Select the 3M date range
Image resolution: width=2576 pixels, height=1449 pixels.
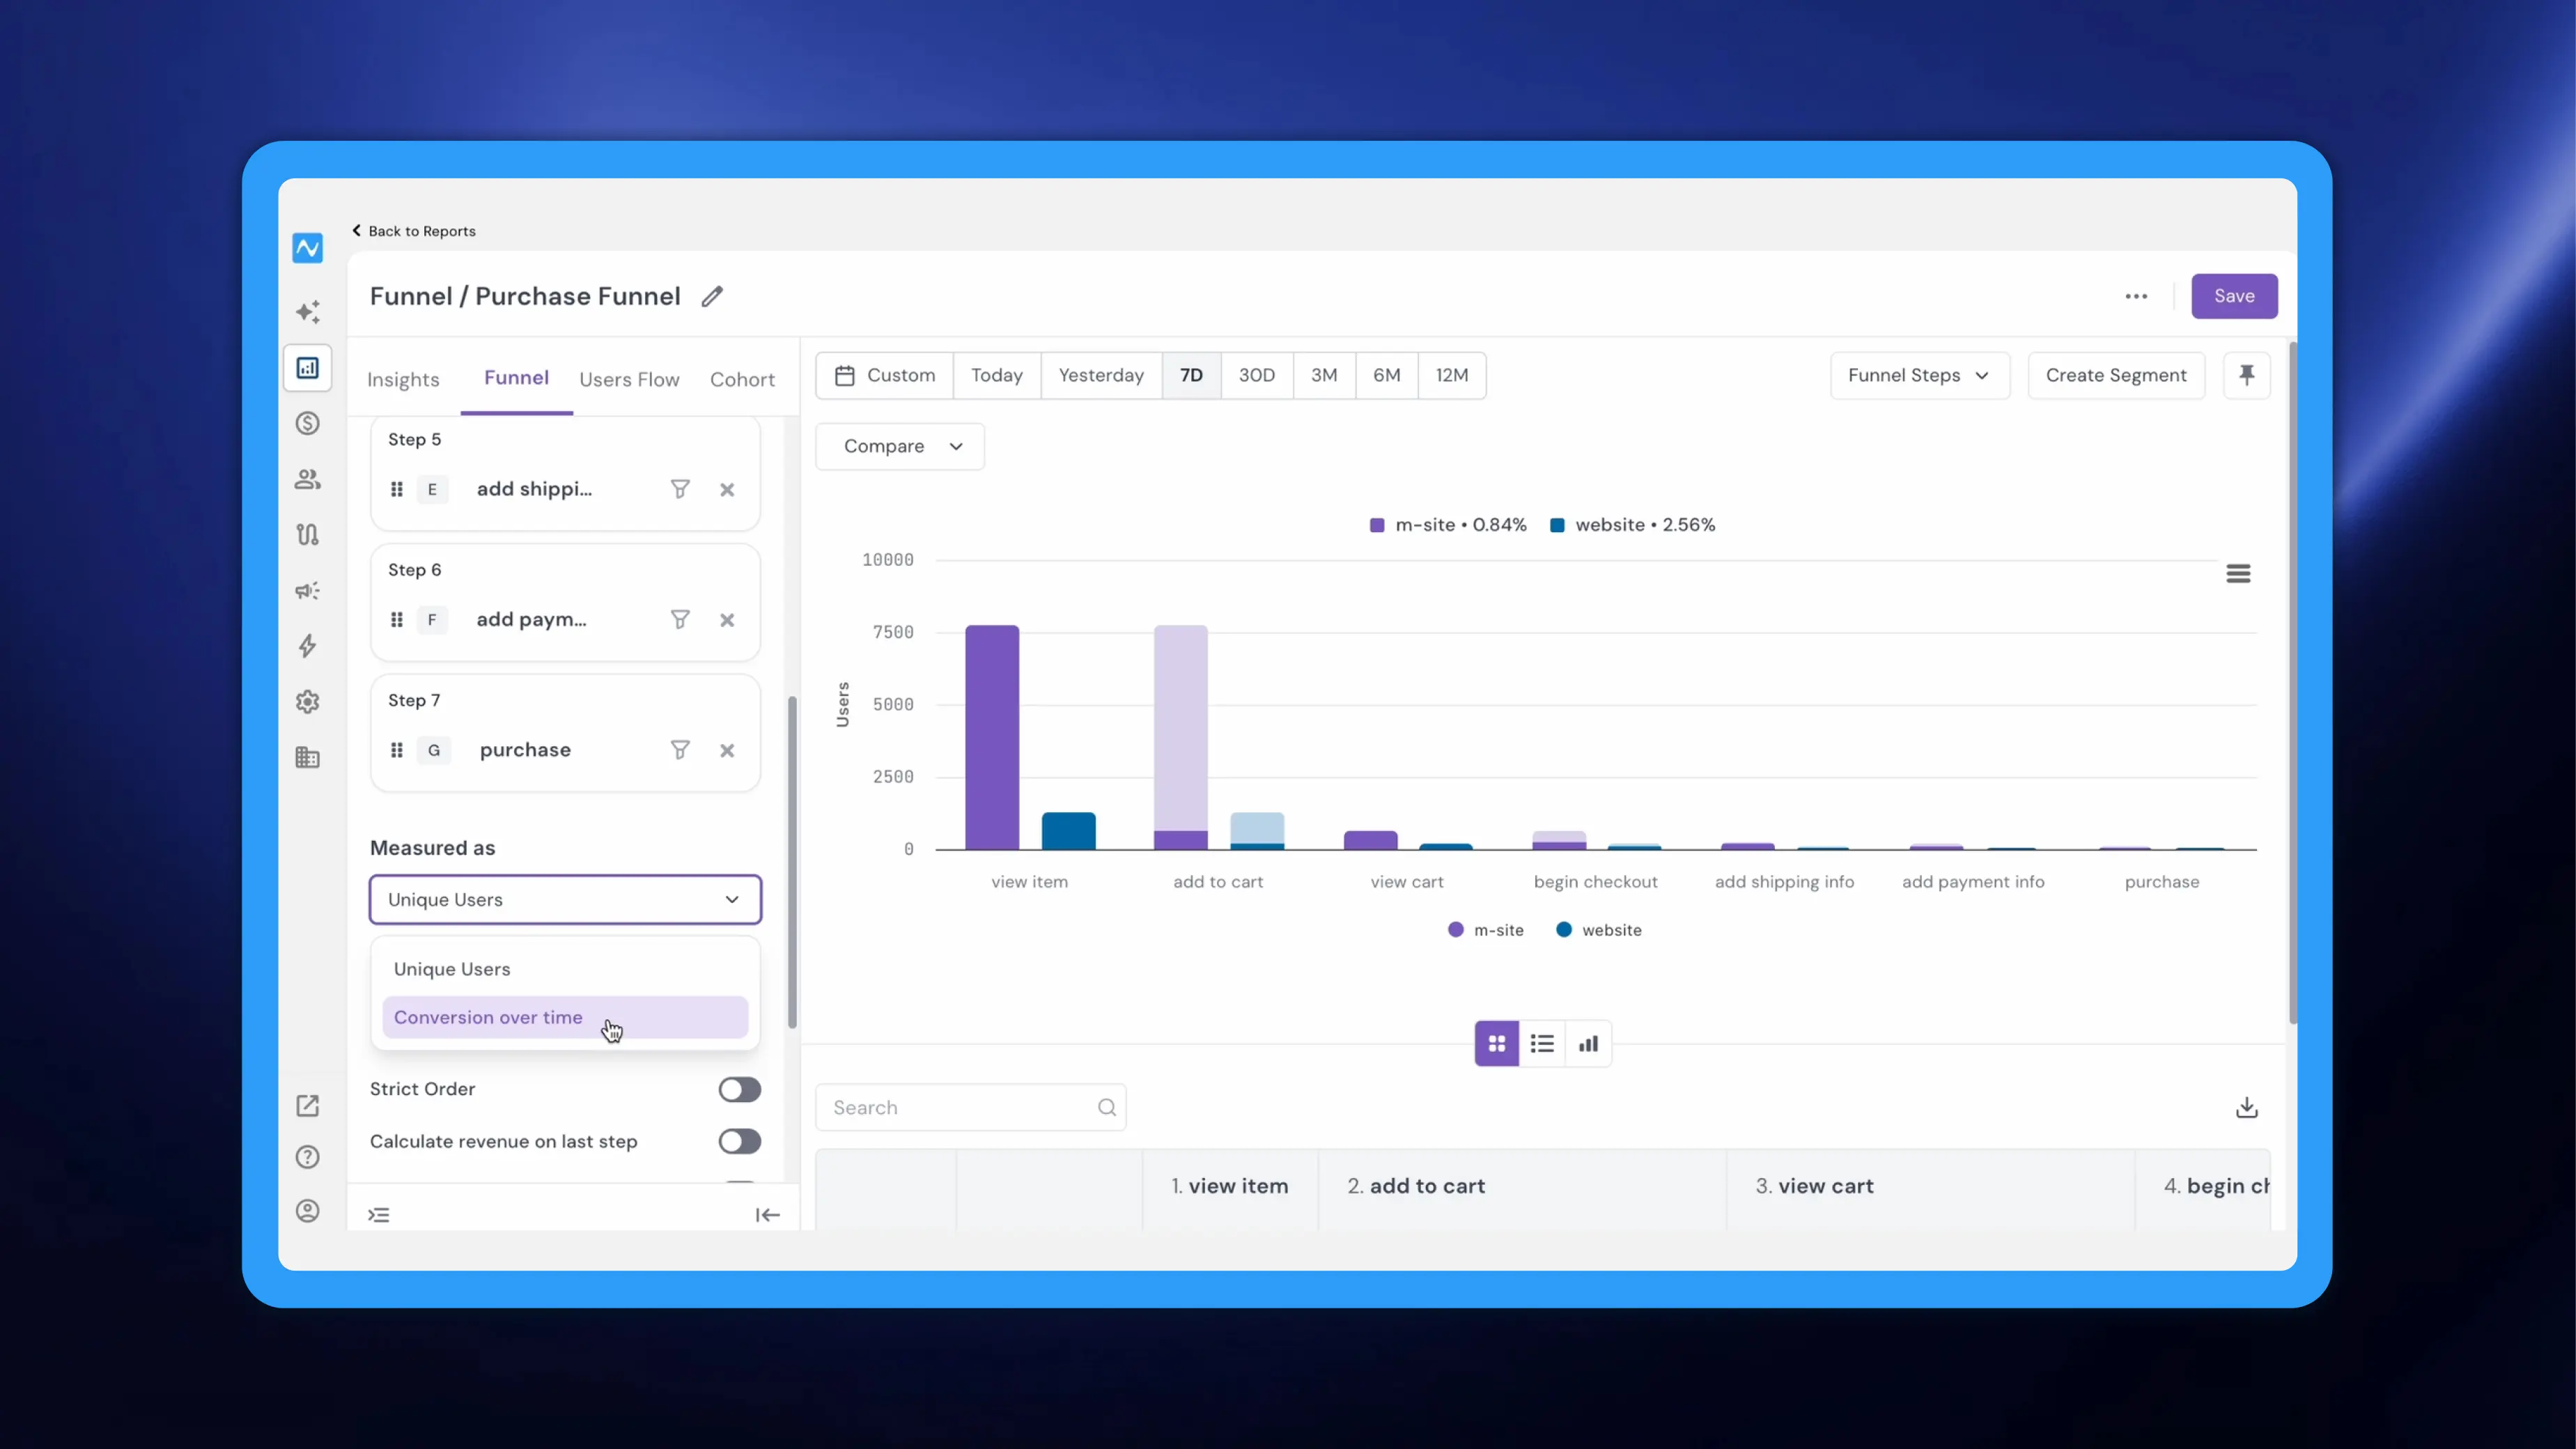[1324, 375]
